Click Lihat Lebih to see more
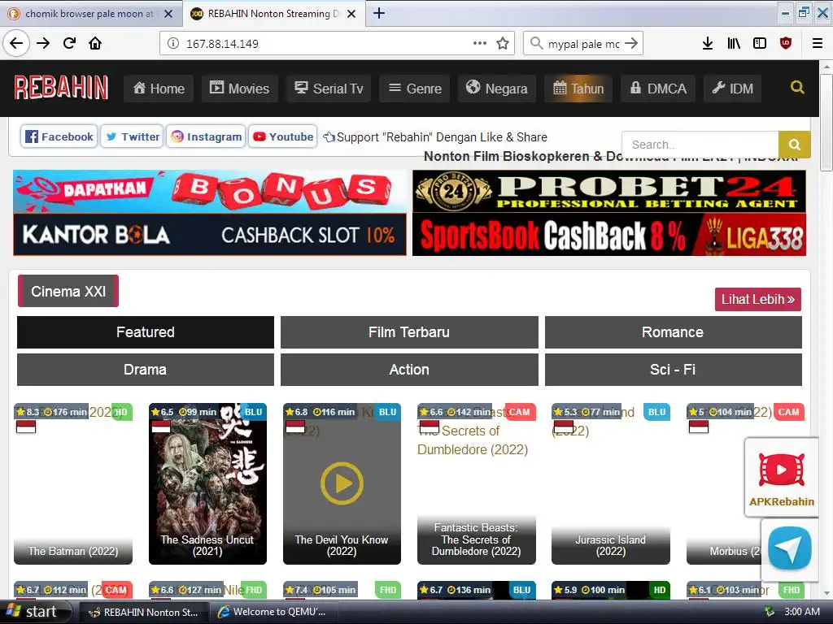The width and height of the screenshot is (833, 624). click(x=757, y=299)
